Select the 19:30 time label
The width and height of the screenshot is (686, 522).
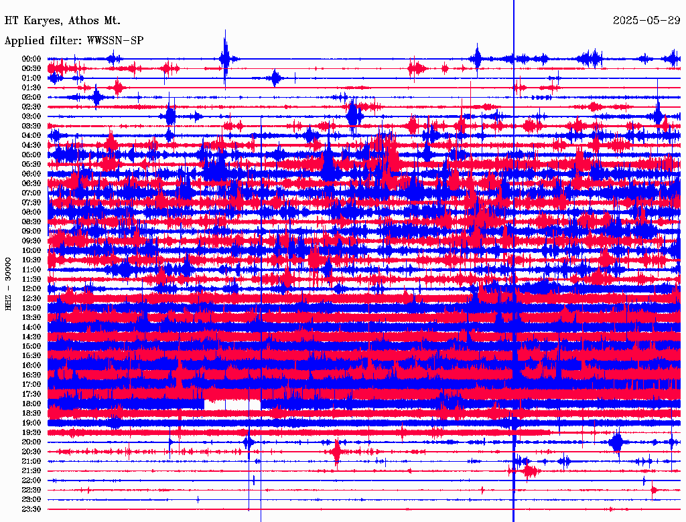[31, 432]
